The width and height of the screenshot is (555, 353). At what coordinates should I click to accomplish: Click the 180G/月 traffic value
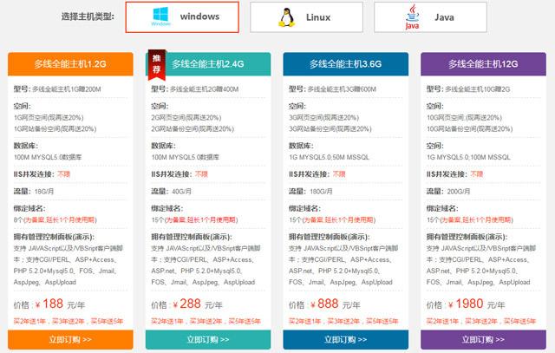(x=321, y=192)
